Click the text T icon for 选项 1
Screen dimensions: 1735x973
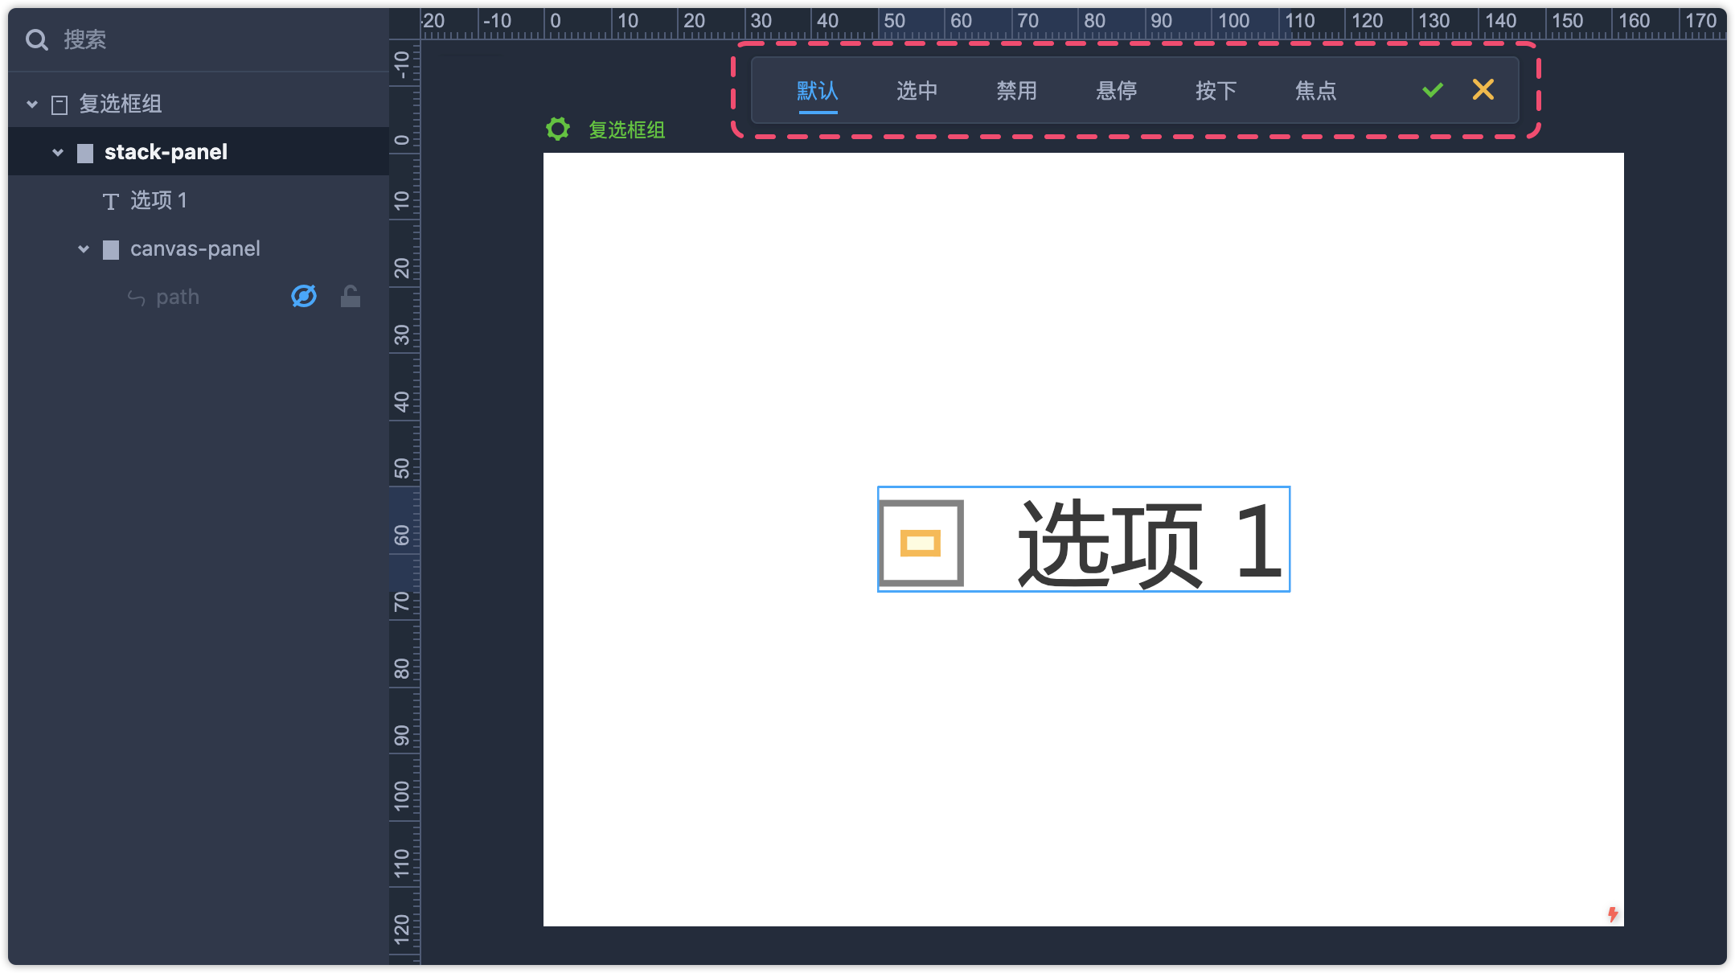(x=111, y=201)
